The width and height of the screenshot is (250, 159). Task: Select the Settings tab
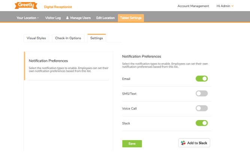pos(96,38)
